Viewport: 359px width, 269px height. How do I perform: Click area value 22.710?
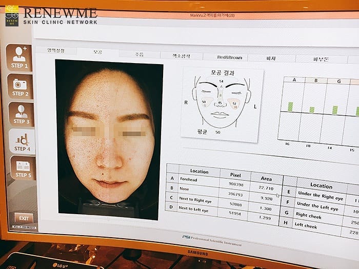pyautogui.click(x=266, y=188)
